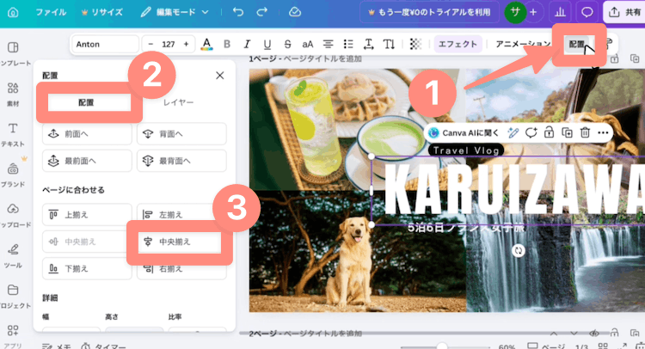Switch to vertical text
The image size is (645, 349).
coord(389,44)
